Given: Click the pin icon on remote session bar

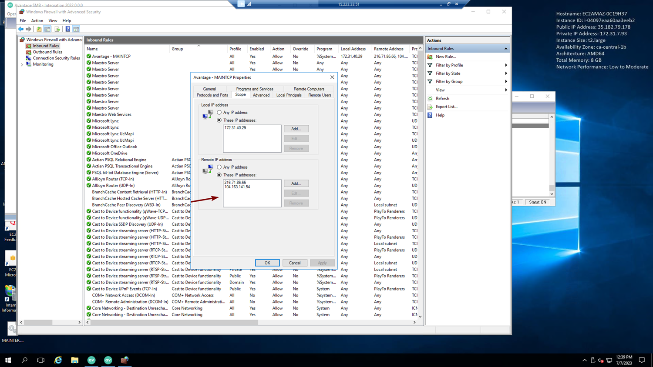Looking at the screenshot, I should click(241, 4).
